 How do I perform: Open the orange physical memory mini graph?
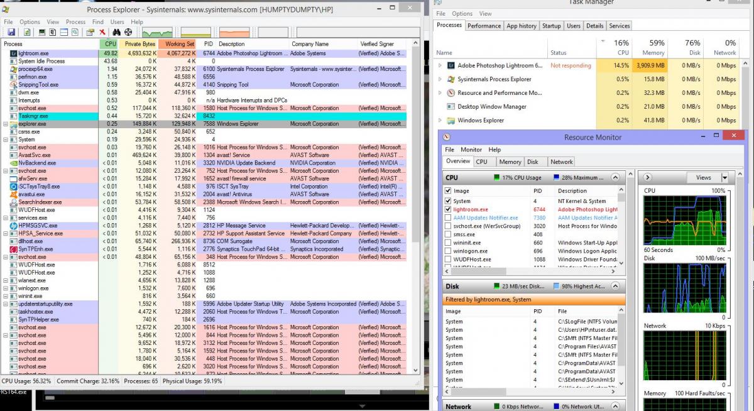pyautogui.click(x=234, y=32)
